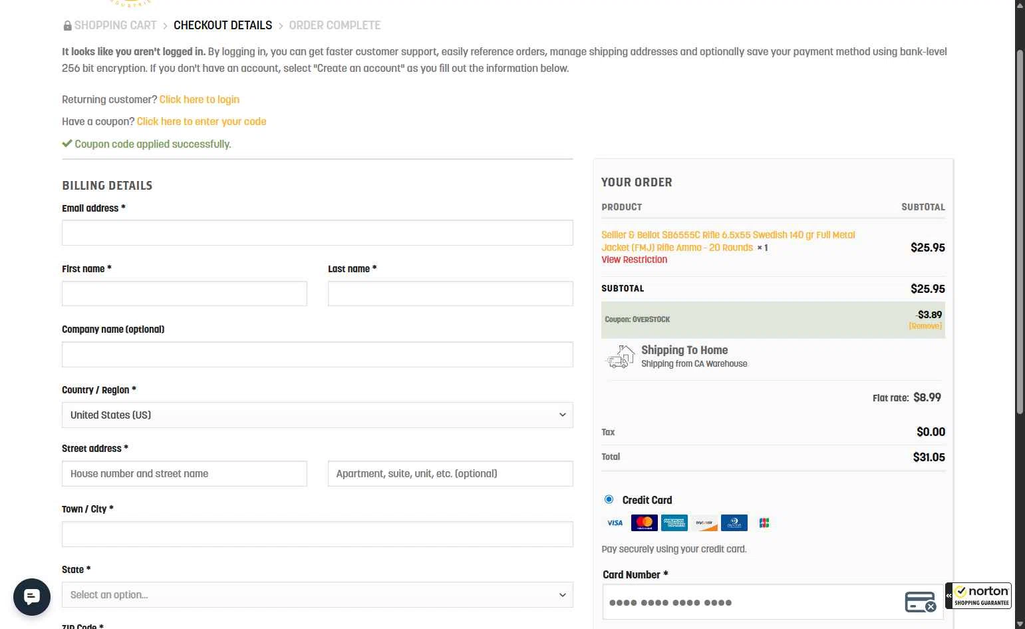Click 'Shipping from CA Warehouse' text
The width and height of the screenshot is (1025, 629).
(x=694, y=364)
